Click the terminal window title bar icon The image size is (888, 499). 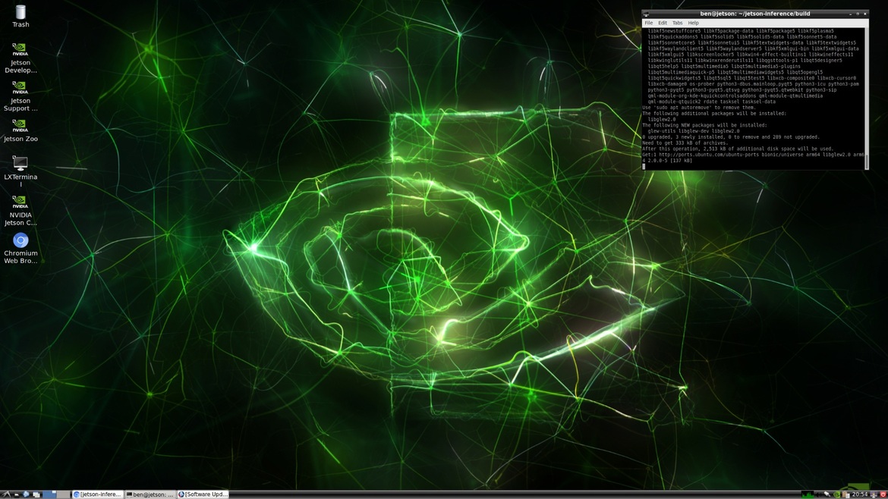pos(646,14)
